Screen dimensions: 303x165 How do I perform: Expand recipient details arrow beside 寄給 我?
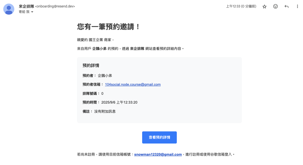tap(32, 12)
